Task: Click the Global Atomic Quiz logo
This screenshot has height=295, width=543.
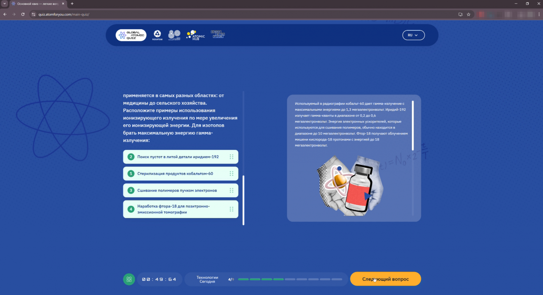Action: (131, 35)
